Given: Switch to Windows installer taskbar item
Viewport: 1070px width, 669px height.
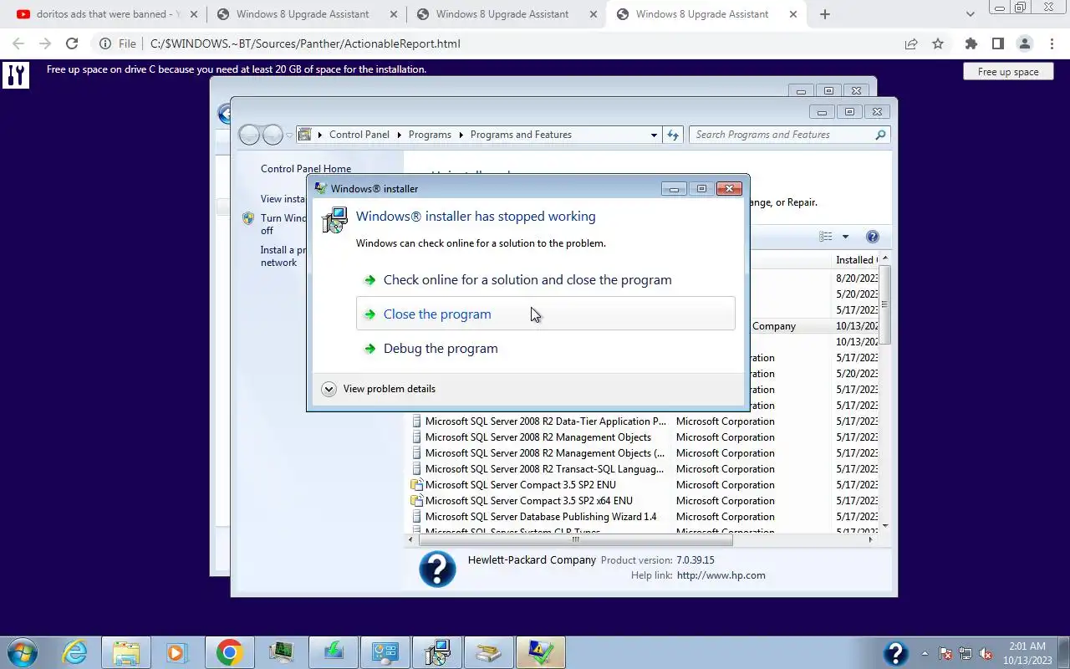Looking at the screenshot, I should click(436, 652).
